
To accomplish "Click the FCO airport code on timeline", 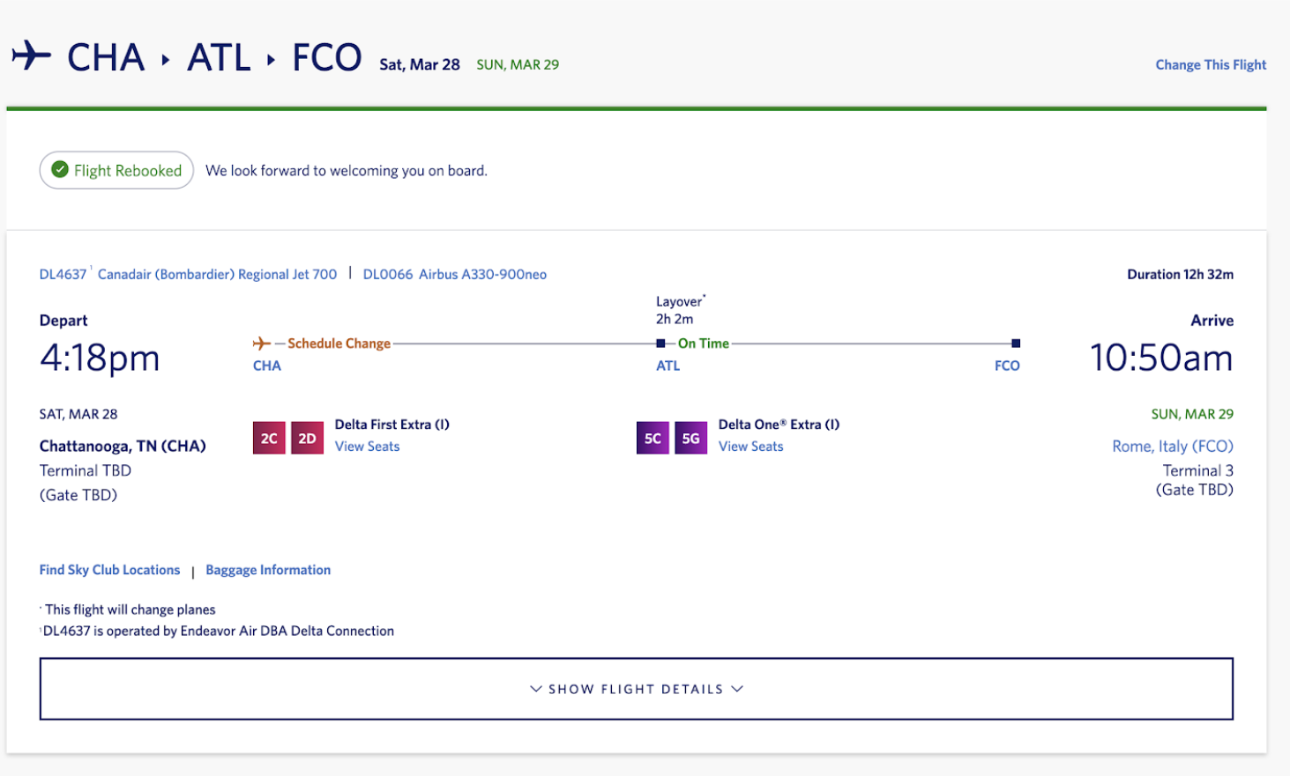I will click(1007, 366).
